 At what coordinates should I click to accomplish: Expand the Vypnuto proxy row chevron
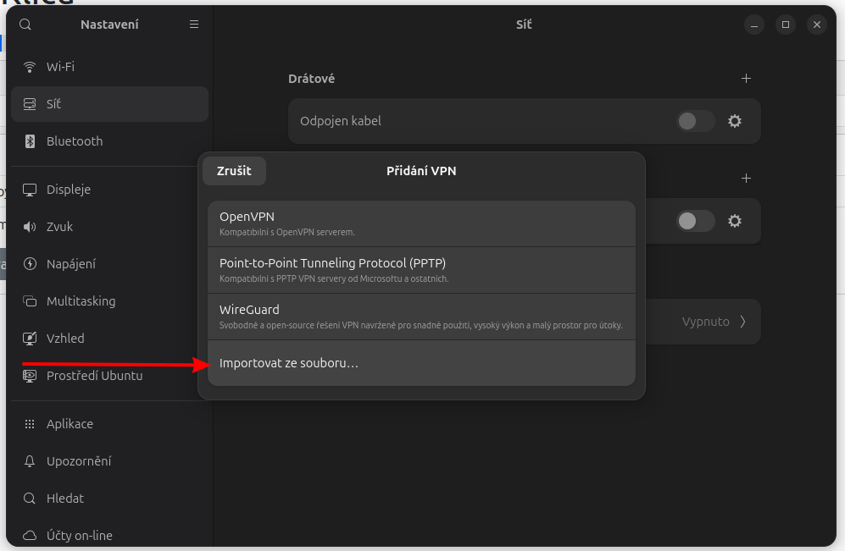(742, 322)
